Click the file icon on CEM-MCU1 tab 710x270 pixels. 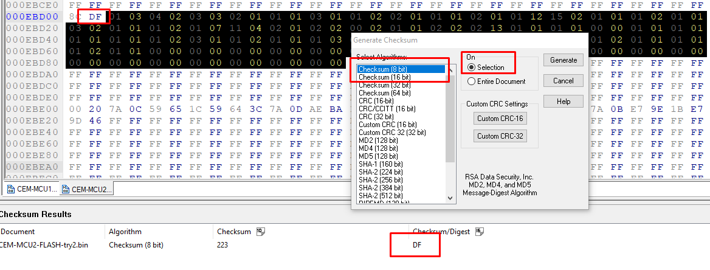(11, 189)
